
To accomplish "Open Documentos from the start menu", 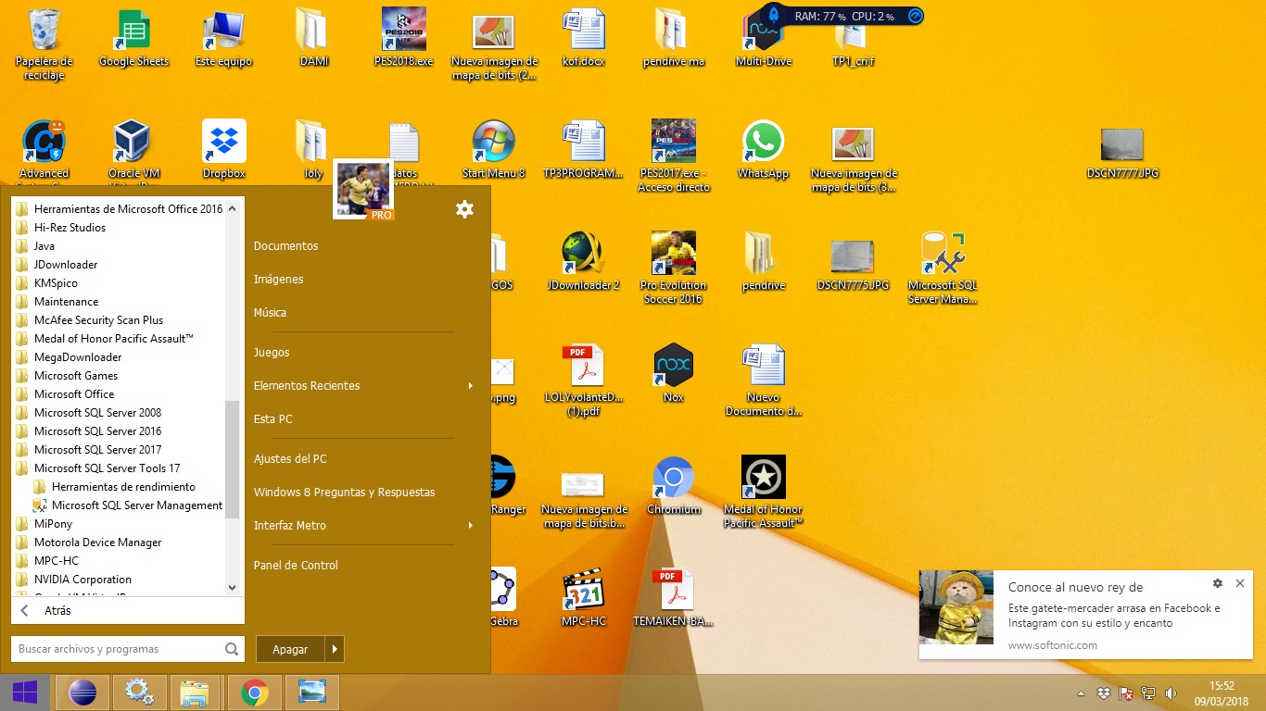I will [285, 246].
